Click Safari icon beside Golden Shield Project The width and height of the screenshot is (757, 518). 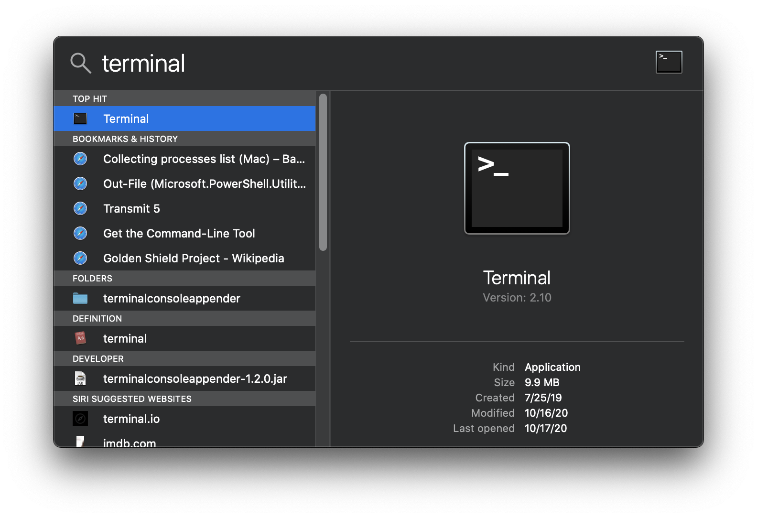pyautogui.click(x=80, y=258)
